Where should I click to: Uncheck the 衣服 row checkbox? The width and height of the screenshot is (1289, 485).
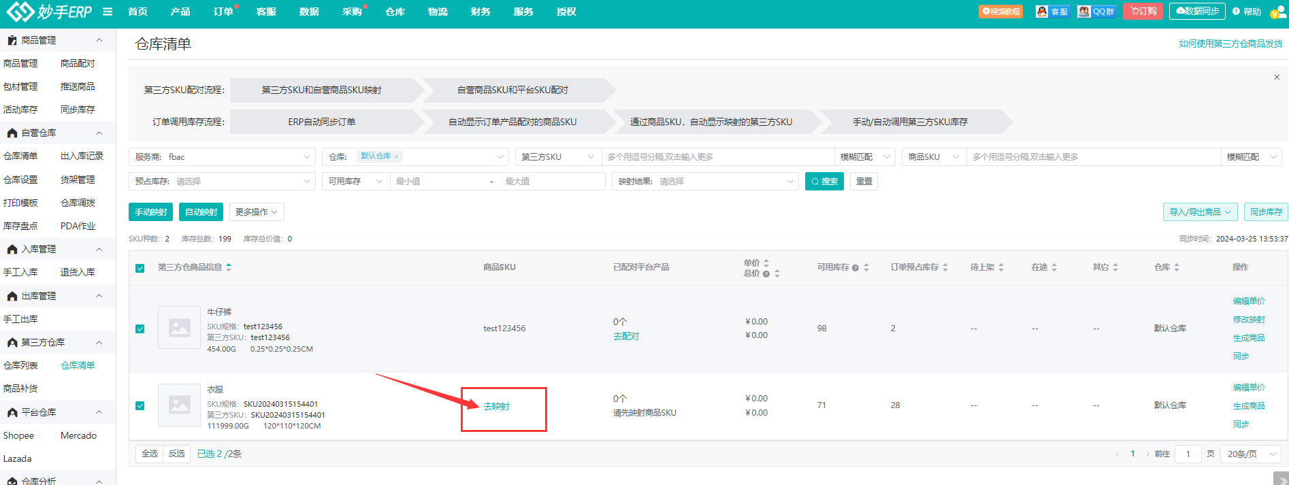click(x=140, y=405)
